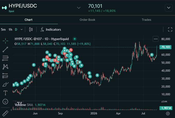Click the chart title HYPE/USDC-@107 legend
This screenshot has height=118, width=175.
coord(42,39)
